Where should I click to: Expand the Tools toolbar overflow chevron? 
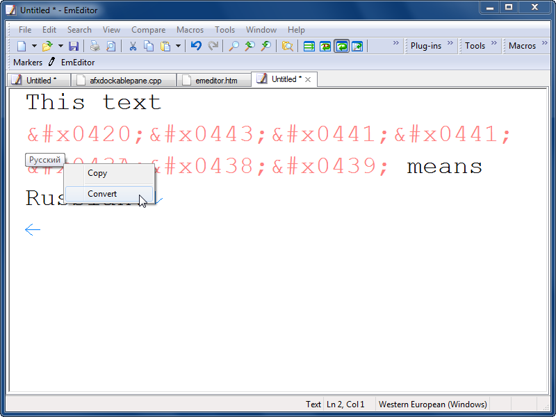[x=494, y=43]
